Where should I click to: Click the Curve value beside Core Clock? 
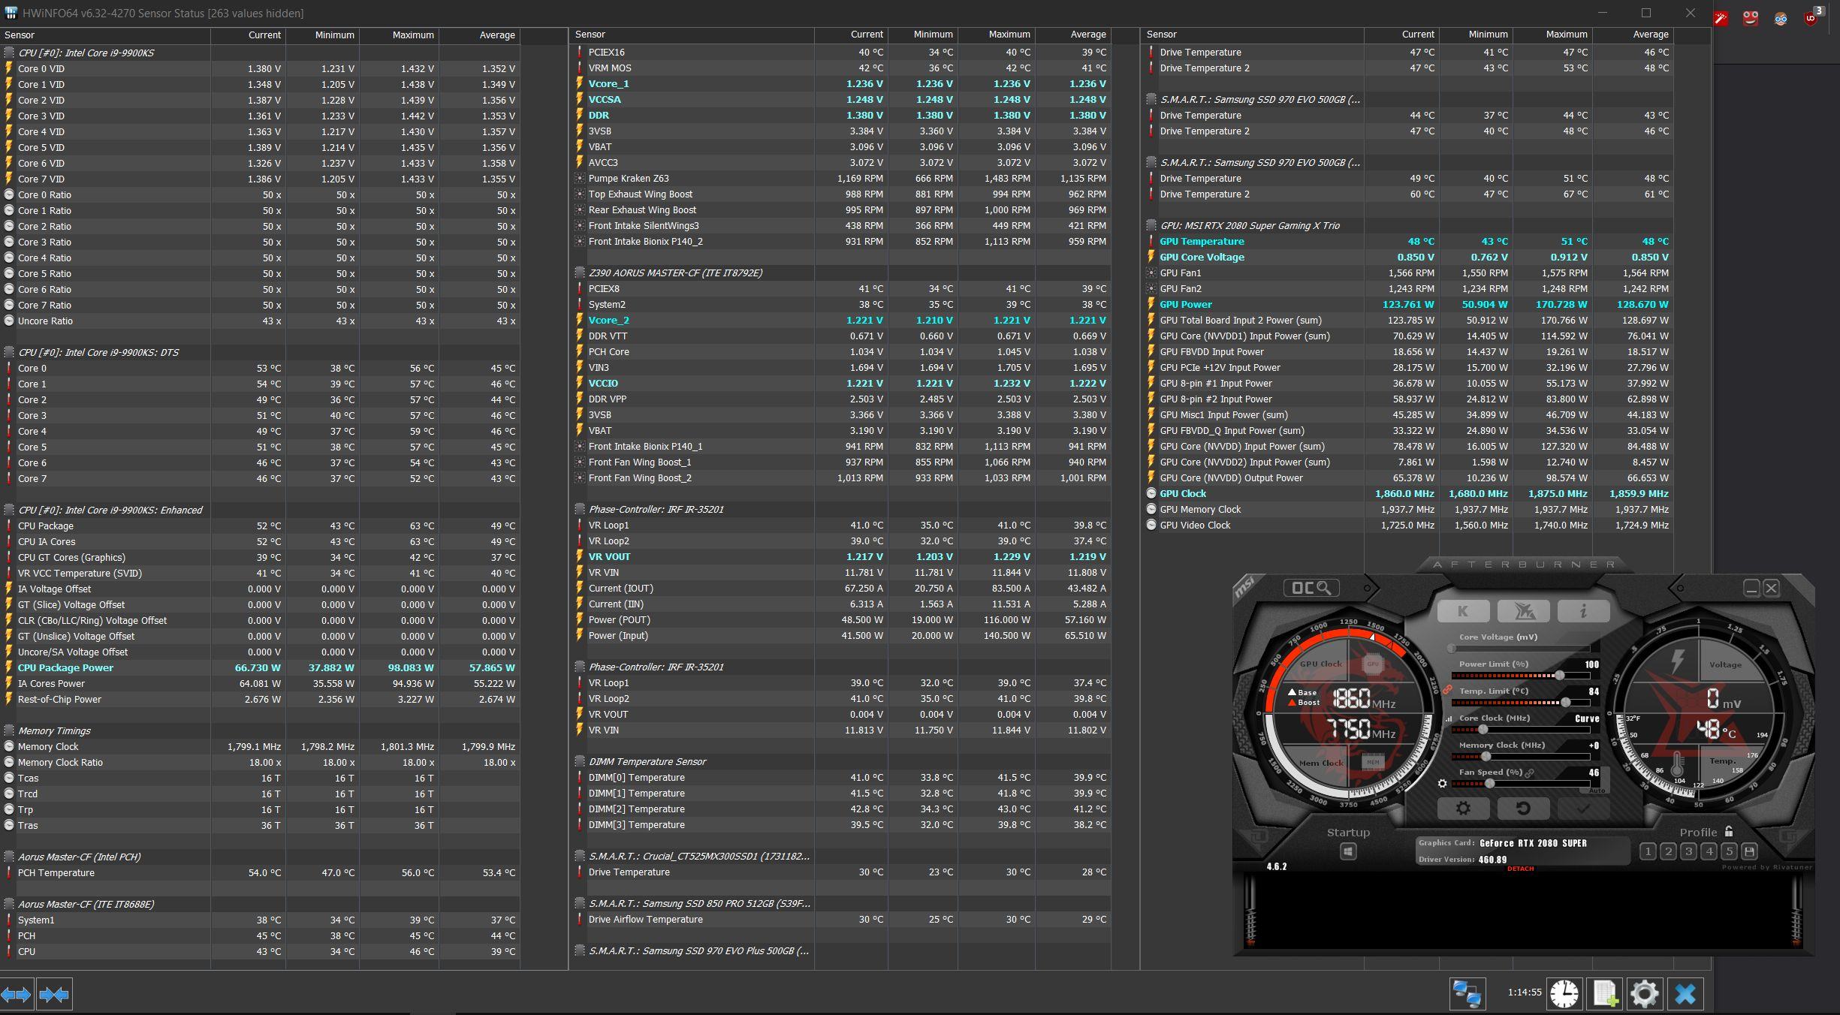pos(1587,718)
